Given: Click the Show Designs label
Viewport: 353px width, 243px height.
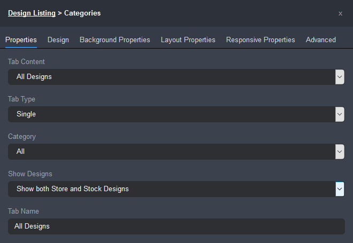Looking at the screenshot, I should [x=30, y=174].
